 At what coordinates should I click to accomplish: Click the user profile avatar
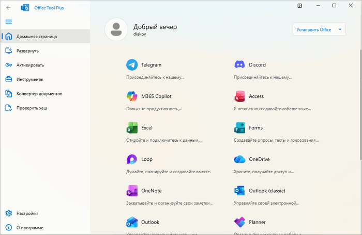click(x=117, y=29)
